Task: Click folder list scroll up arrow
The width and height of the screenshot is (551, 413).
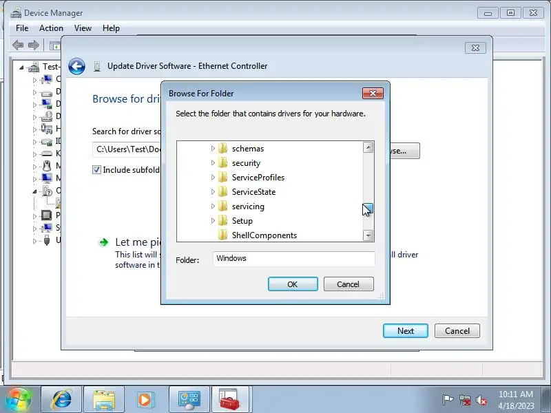Action: 368,147
